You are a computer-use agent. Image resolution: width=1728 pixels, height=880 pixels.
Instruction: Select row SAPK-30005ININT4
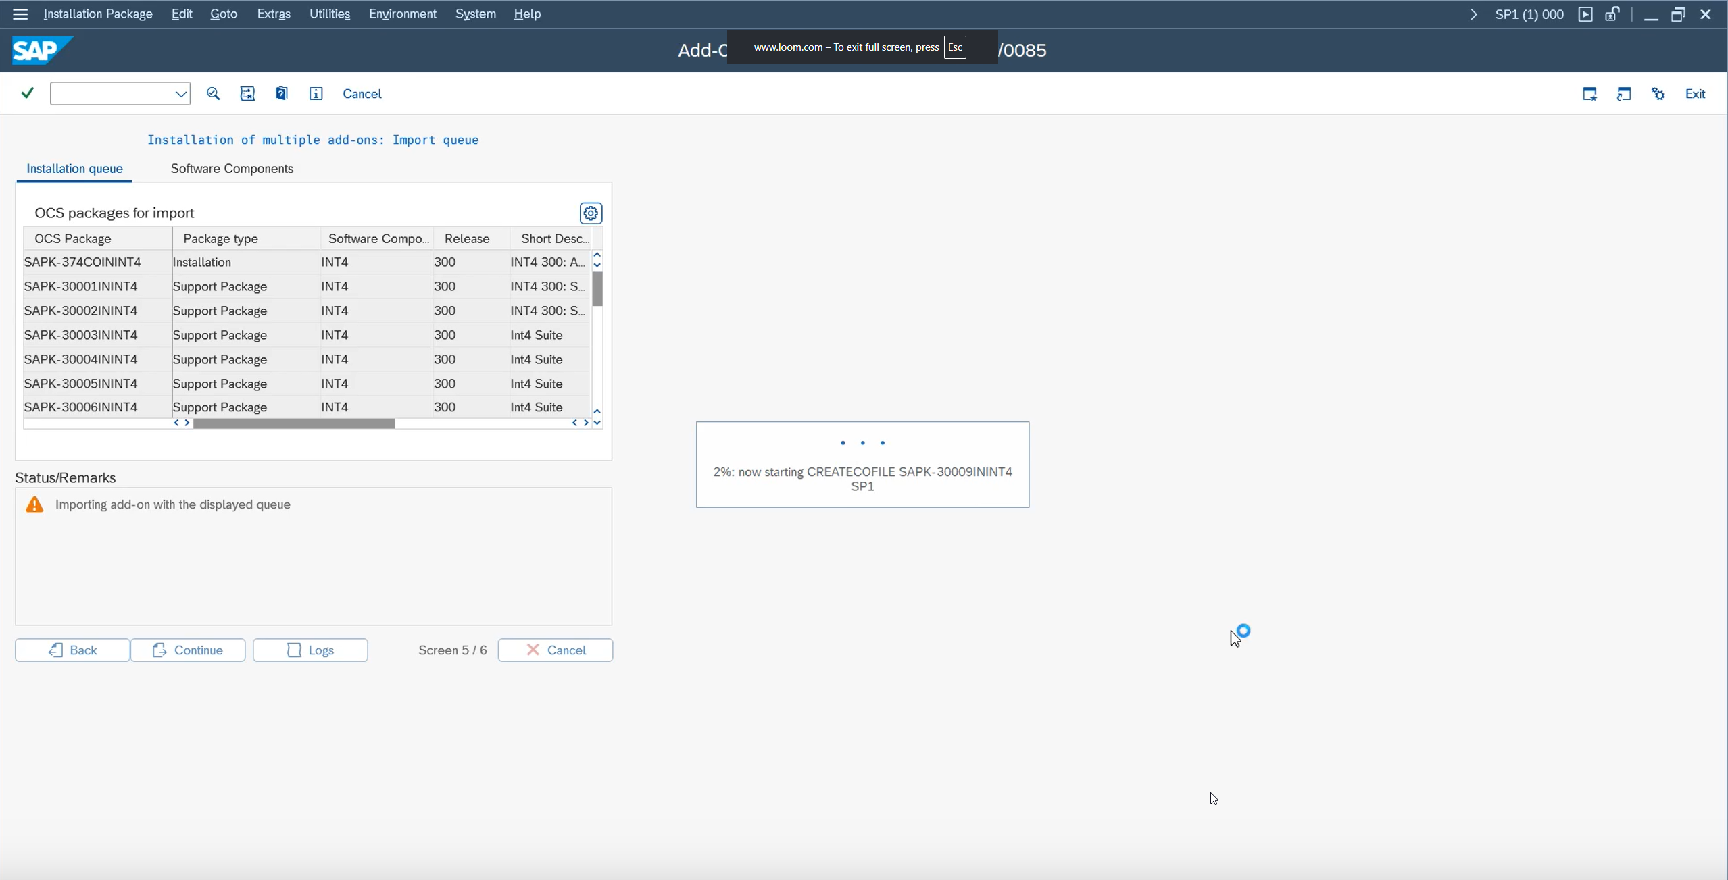coord(306,384)
